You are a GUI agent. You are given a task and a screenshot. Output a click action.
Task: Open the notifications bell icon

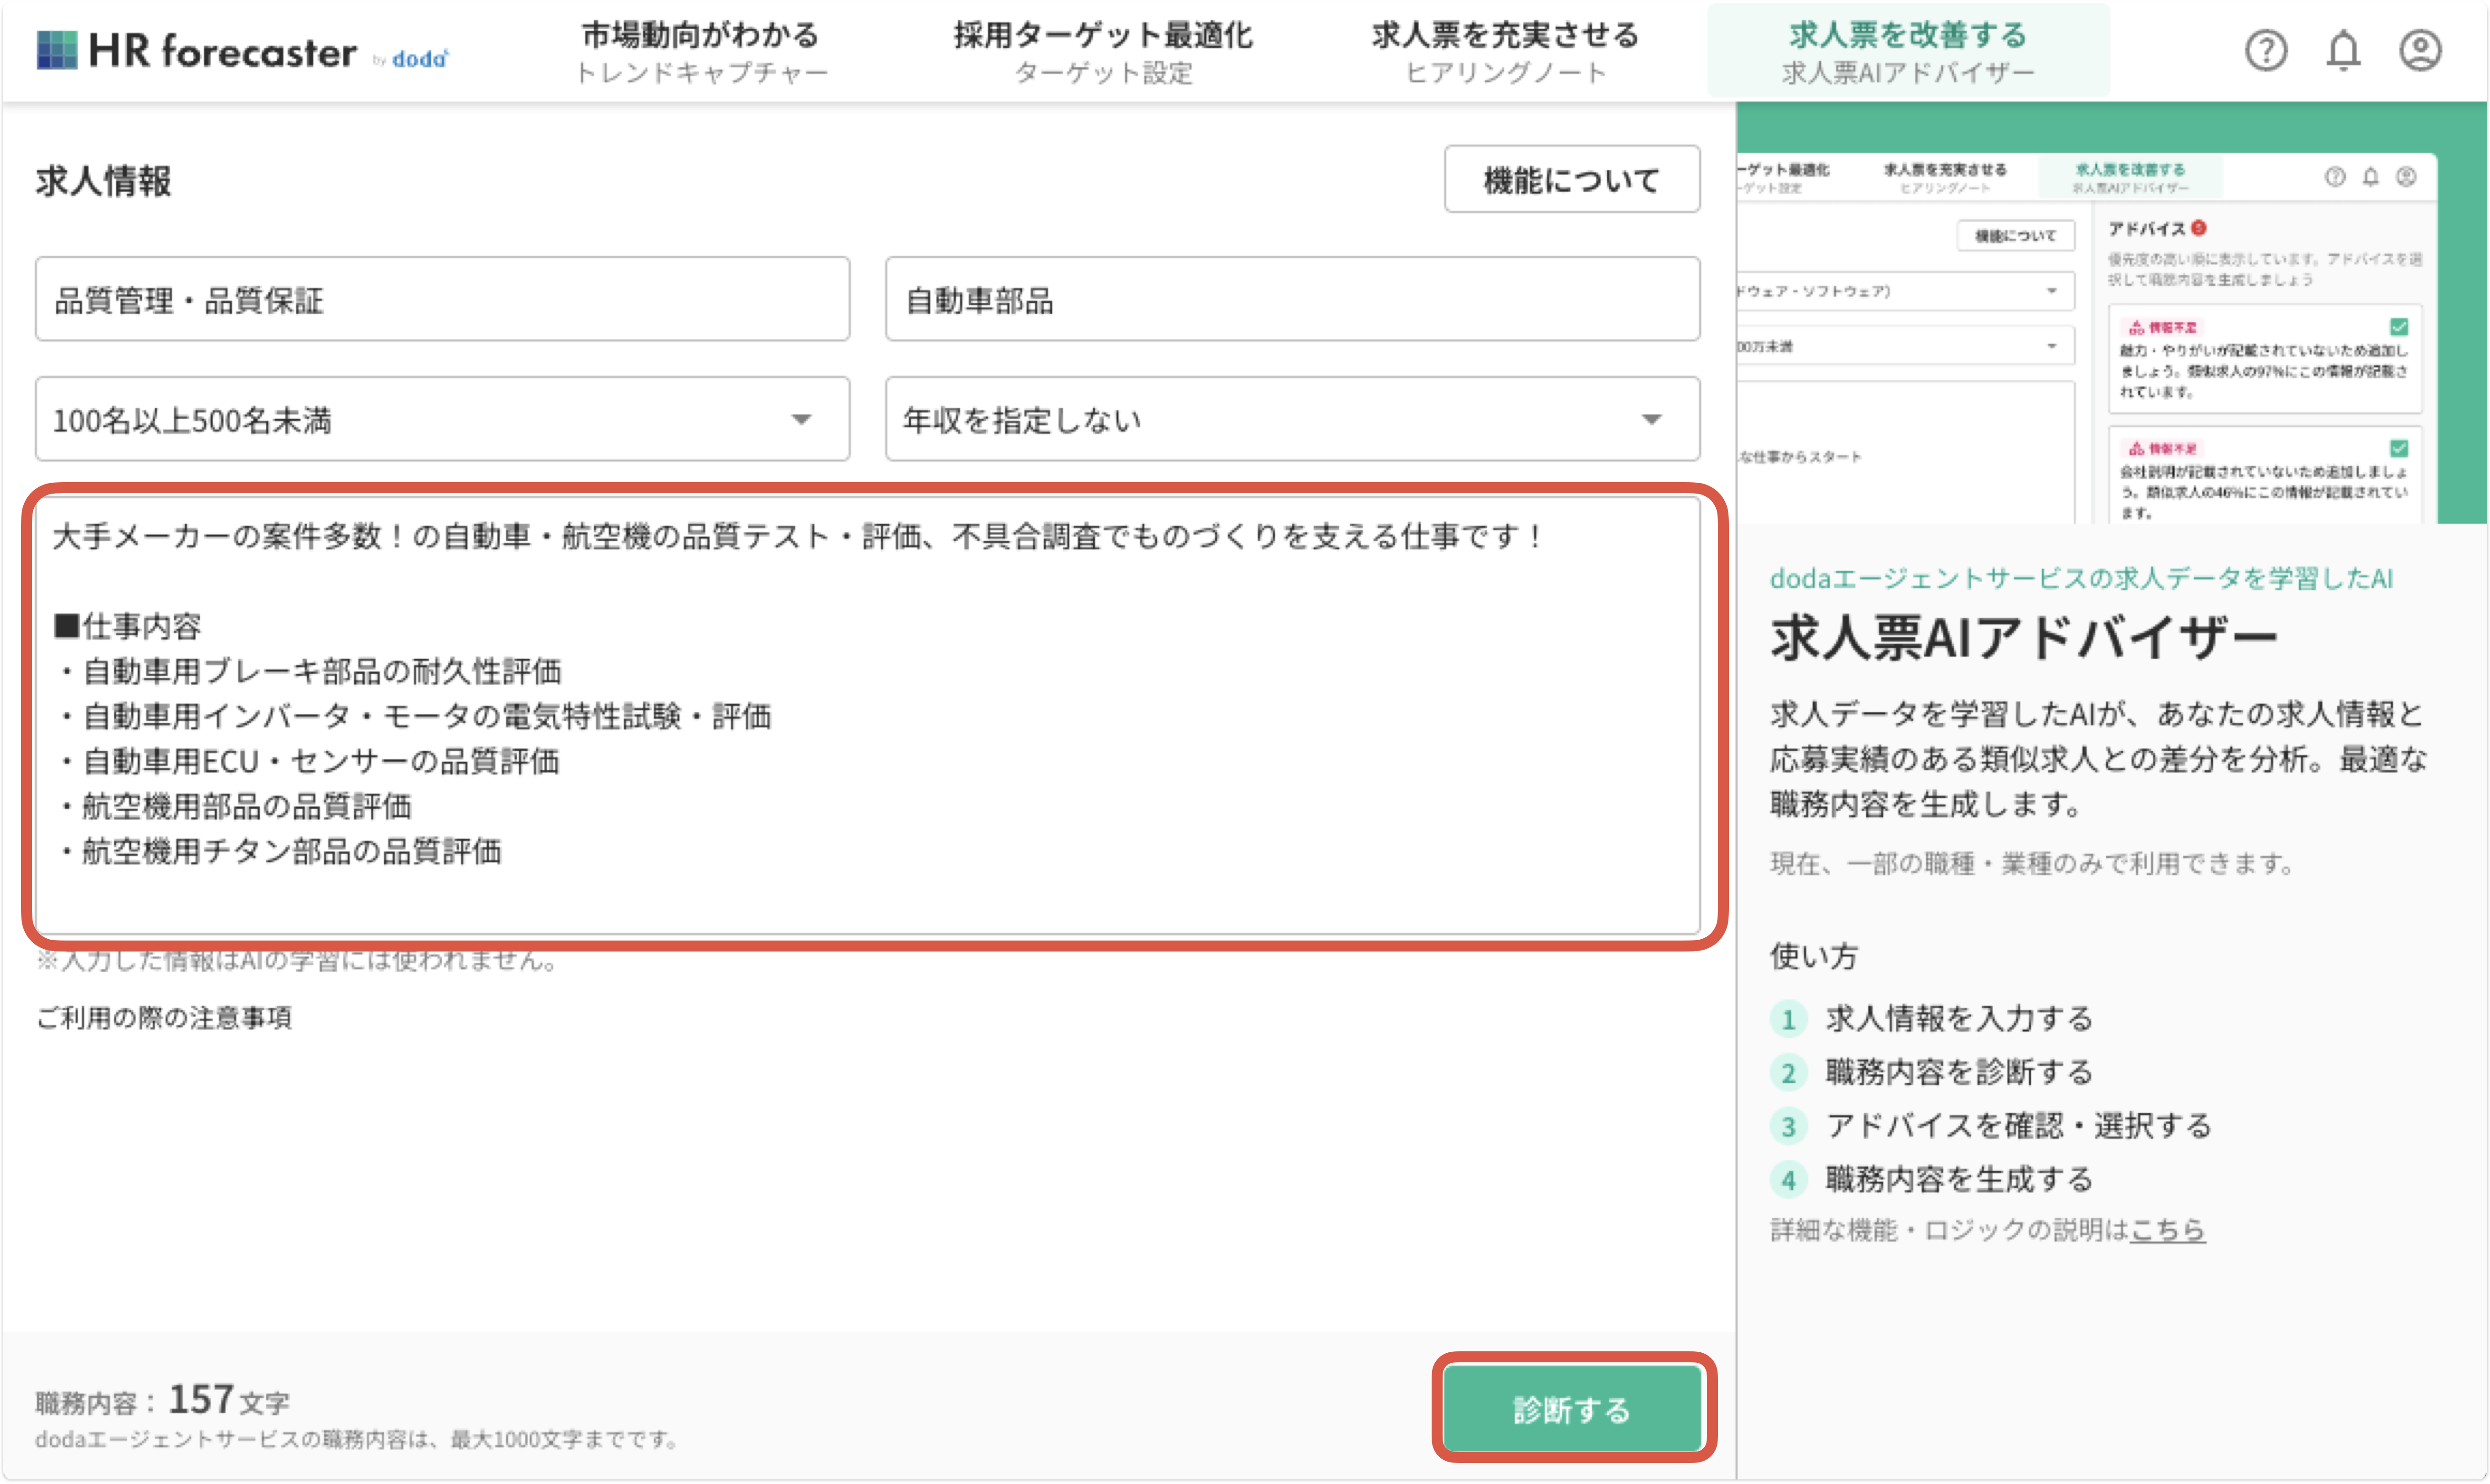point(2343,51)
